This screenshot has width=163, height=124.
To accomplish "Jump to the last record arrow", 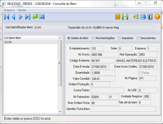I will pos(28,17).
